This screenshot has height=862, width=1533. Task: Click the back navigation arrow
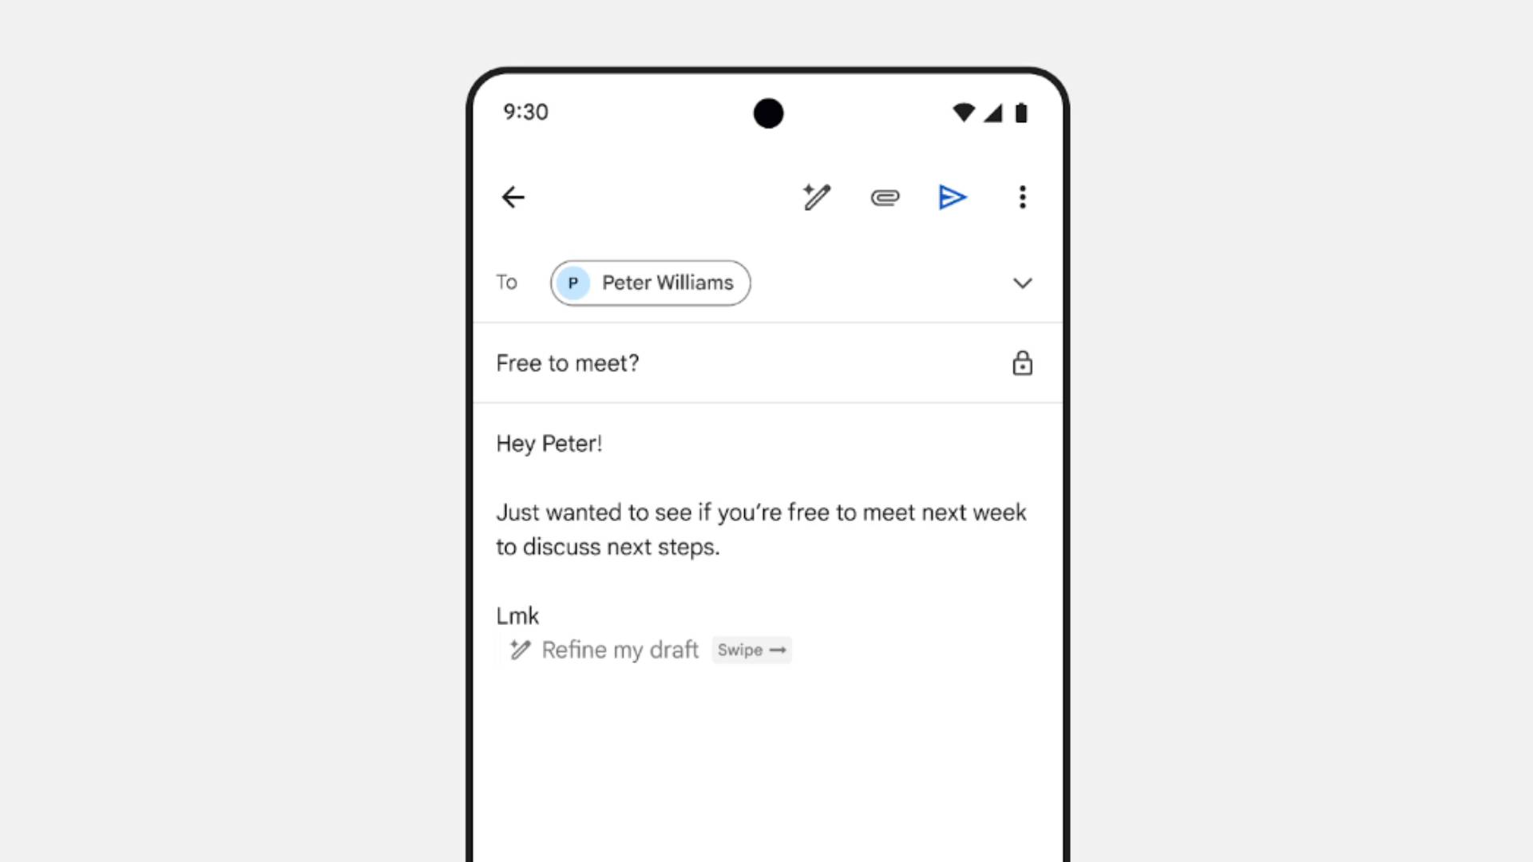[x=513, y=197]
